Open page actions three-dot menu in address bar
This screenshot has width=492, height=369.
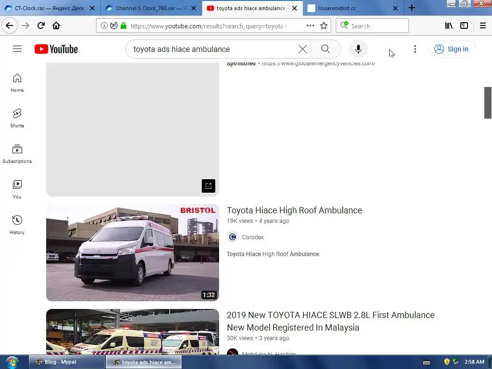pyautogui.click(x=310, y=26)
